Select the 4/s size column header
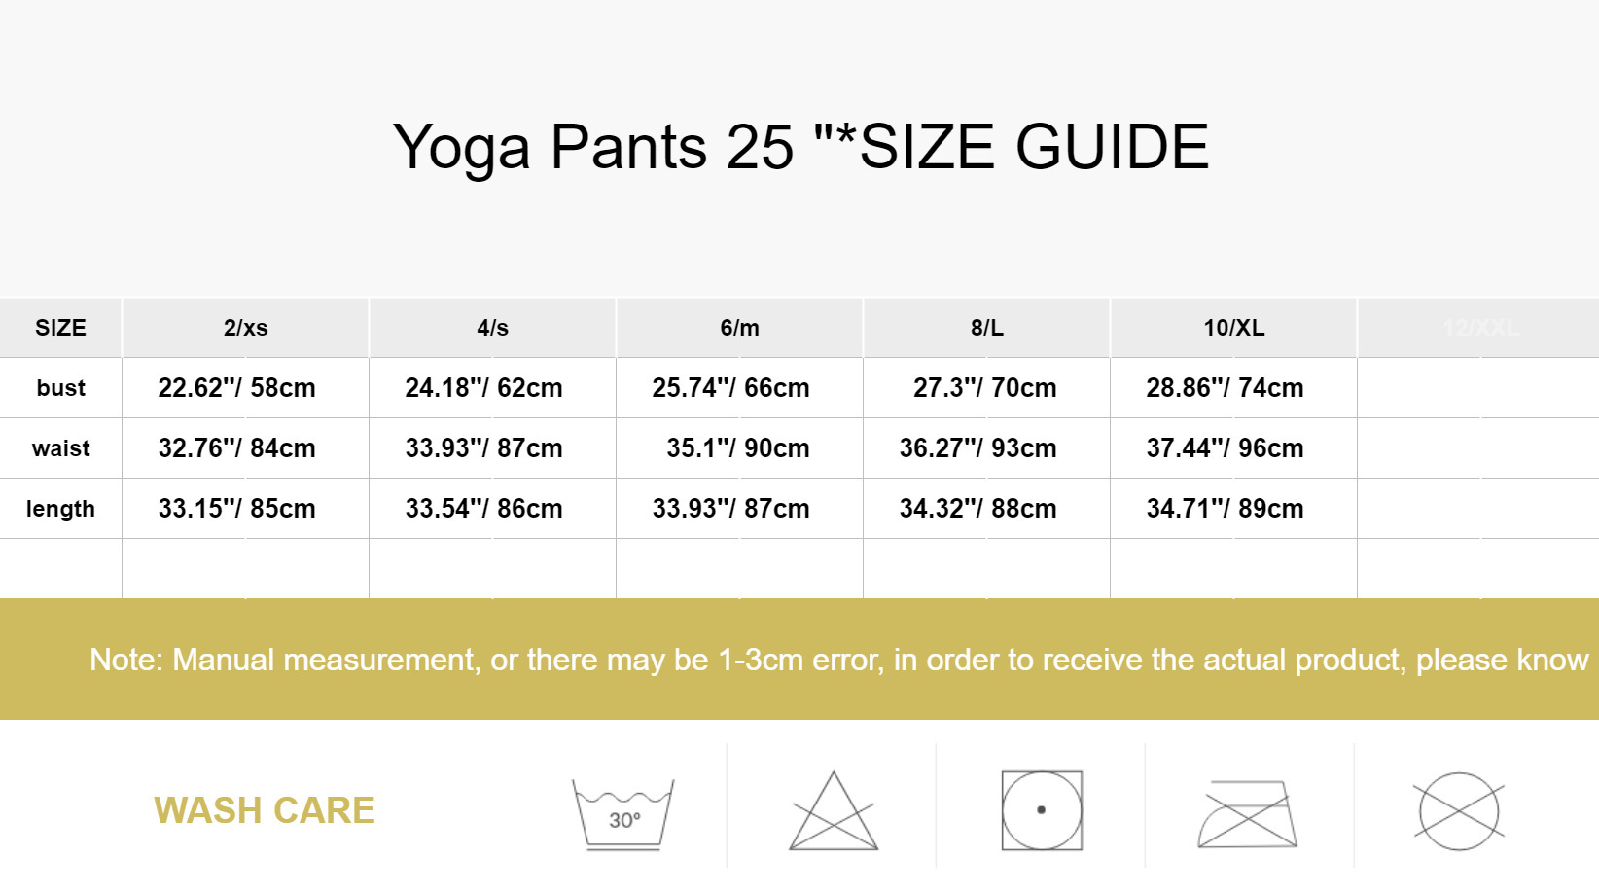 click(x=493, y=328)
